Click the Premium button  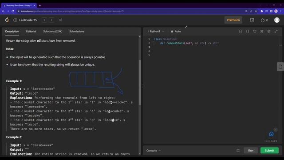coord(233,20)
